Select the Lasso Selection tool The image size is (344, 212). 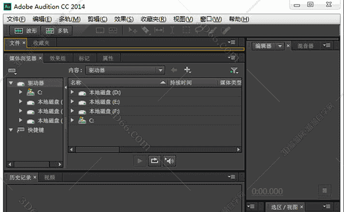coord(199,30)
